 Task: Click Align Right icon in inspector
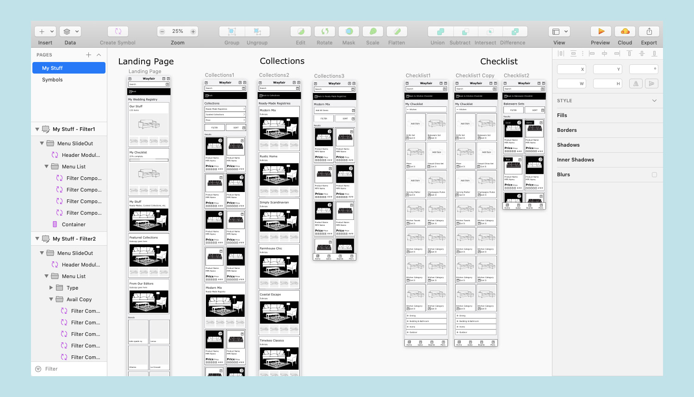click(x=617, y=54)
